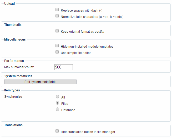Click the Max subfolder count input field
This screenshot has width=172, height=138.
tap(63, 67)
